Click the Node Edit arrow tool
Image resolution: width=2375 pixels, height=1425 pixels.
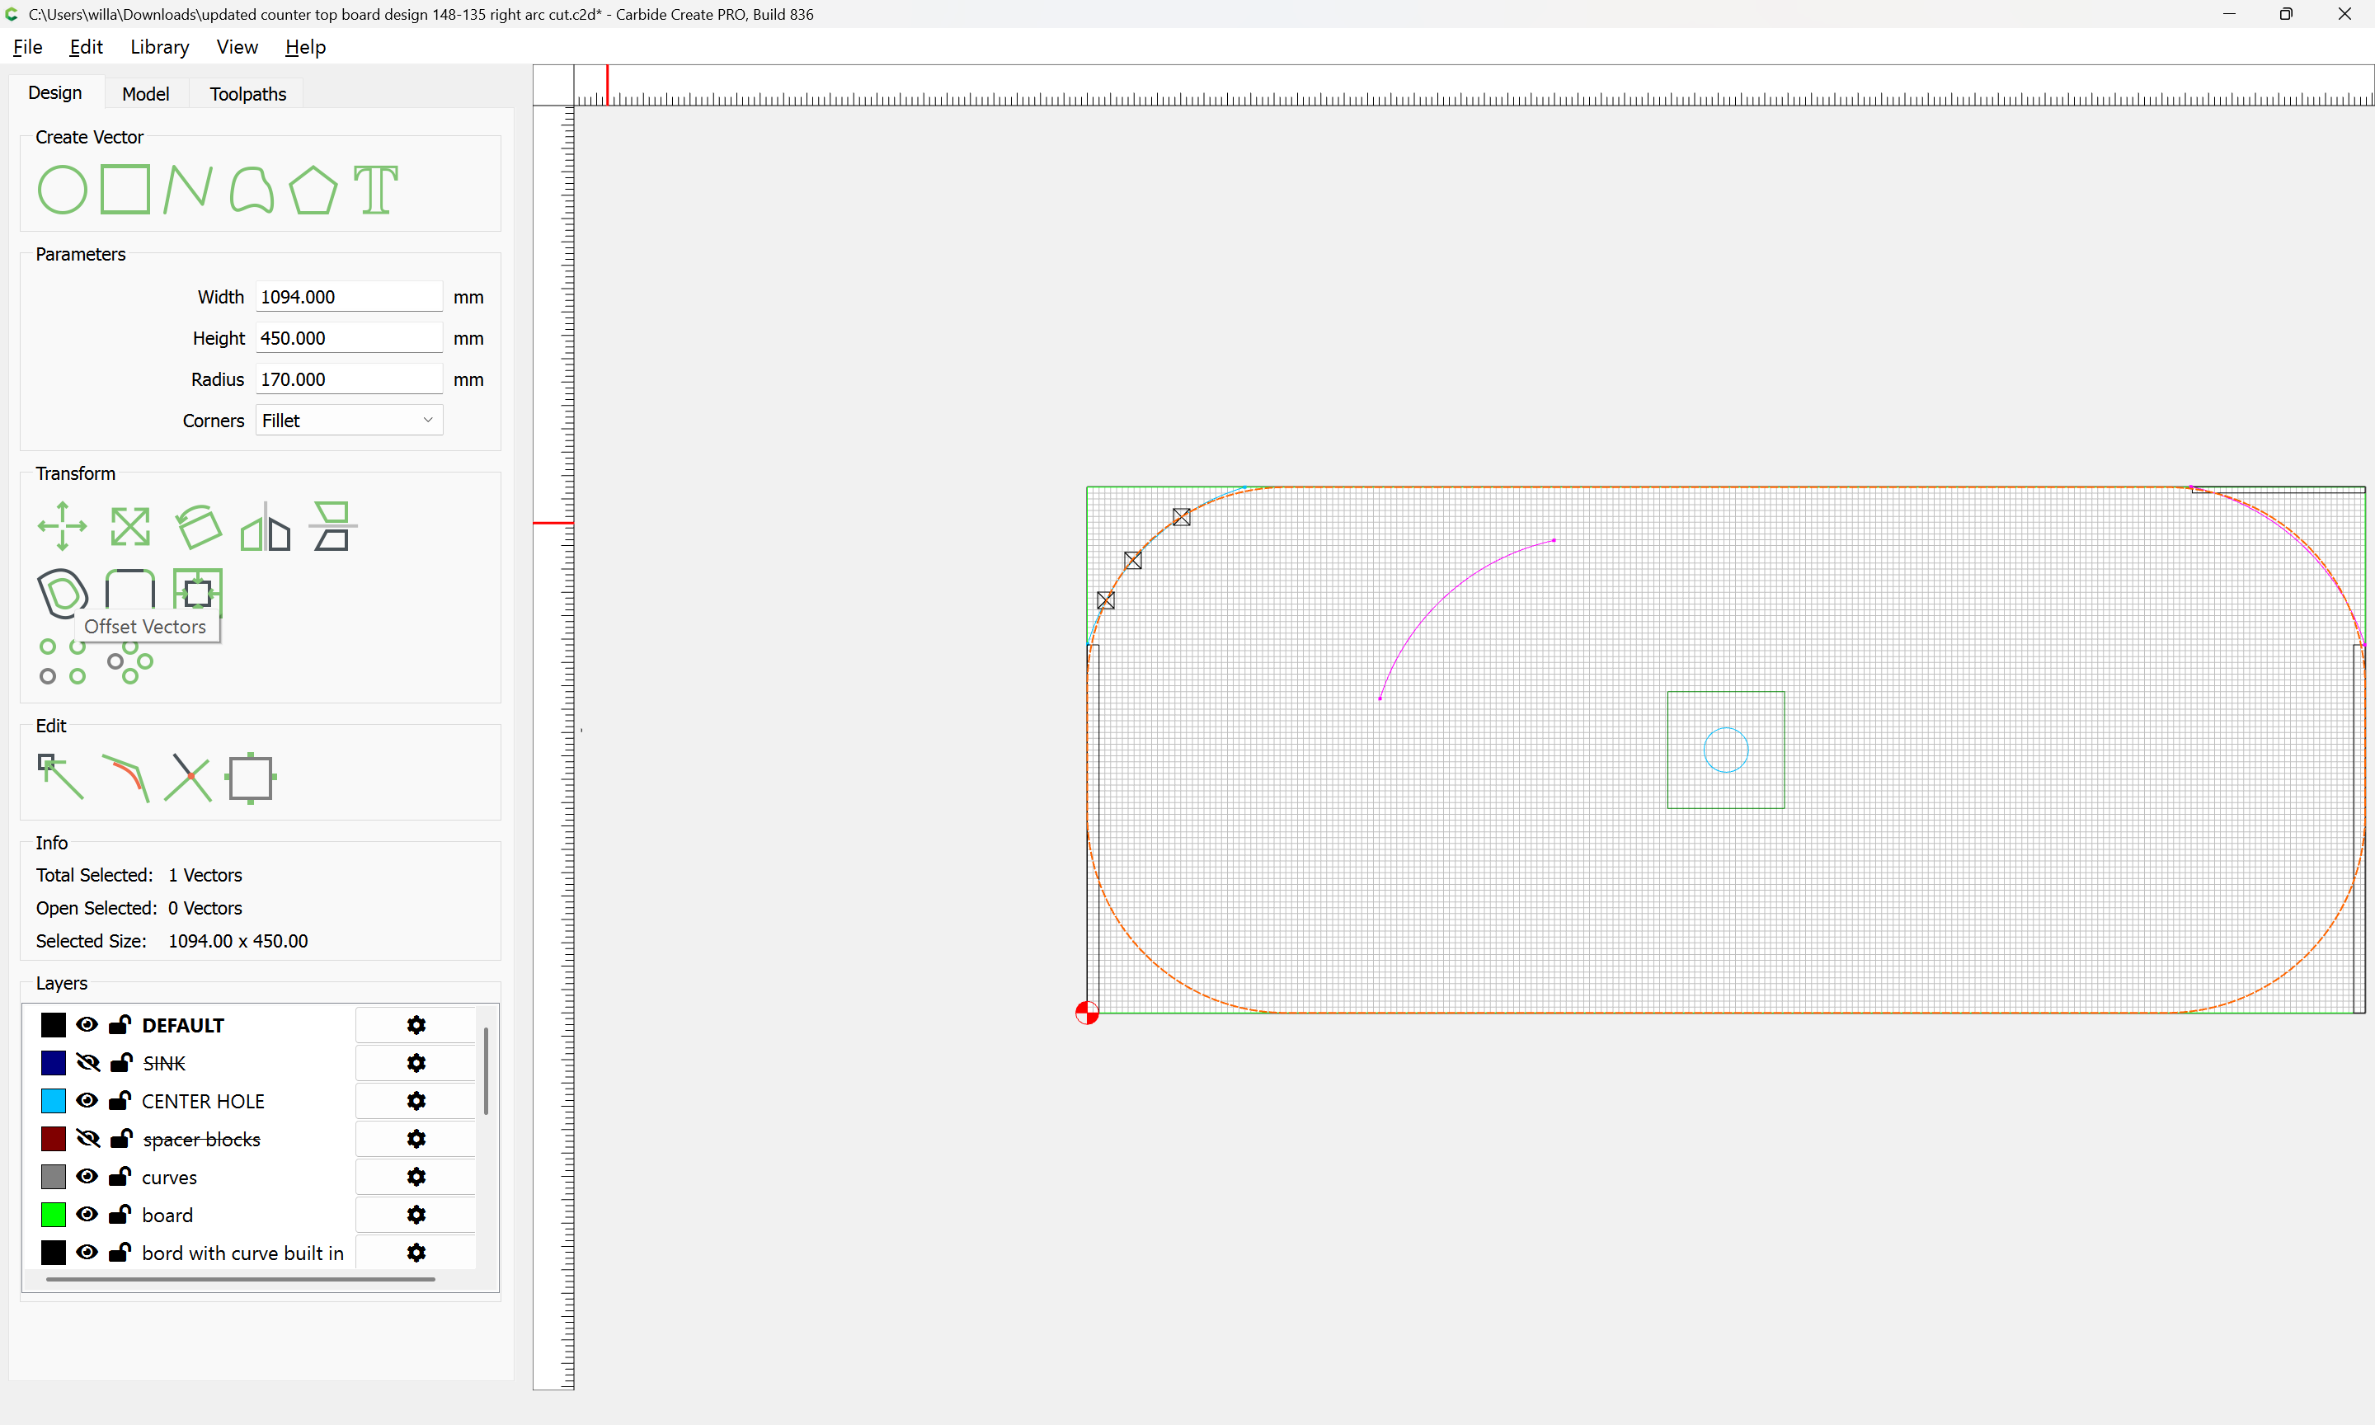click(x=60, y=777)
